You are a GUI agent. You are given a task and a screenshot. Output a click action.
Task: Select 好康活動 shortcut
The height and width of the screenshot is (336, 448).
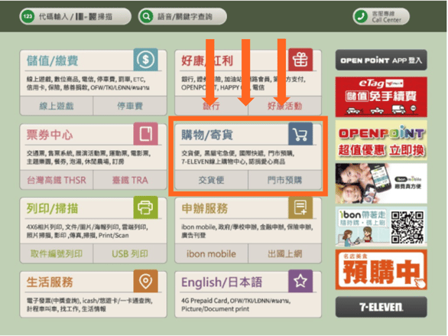[x=285, y=106]
